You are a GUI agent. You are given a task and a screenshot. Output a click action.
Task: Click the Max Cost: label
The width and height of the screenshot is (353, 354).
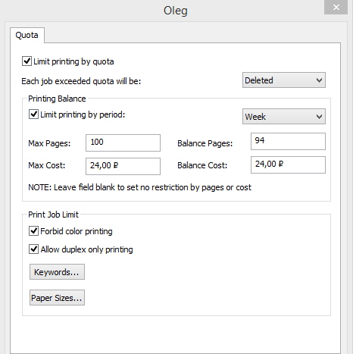[x=47, y=165]
